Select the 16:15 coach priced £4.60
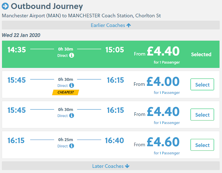The image size is (222, 173). point(202,145)
